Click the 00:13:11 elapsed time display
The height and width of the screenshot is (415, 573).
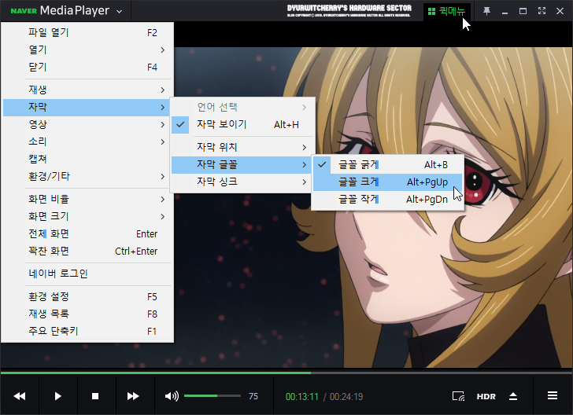pyautogui.click(x=302, y=397)
